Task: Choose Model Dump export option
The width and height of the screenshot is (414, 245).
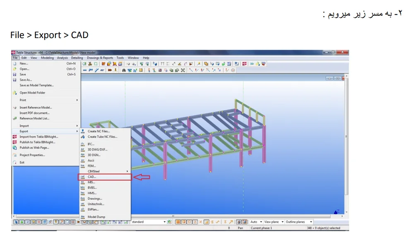Action: tap(105, 217)
